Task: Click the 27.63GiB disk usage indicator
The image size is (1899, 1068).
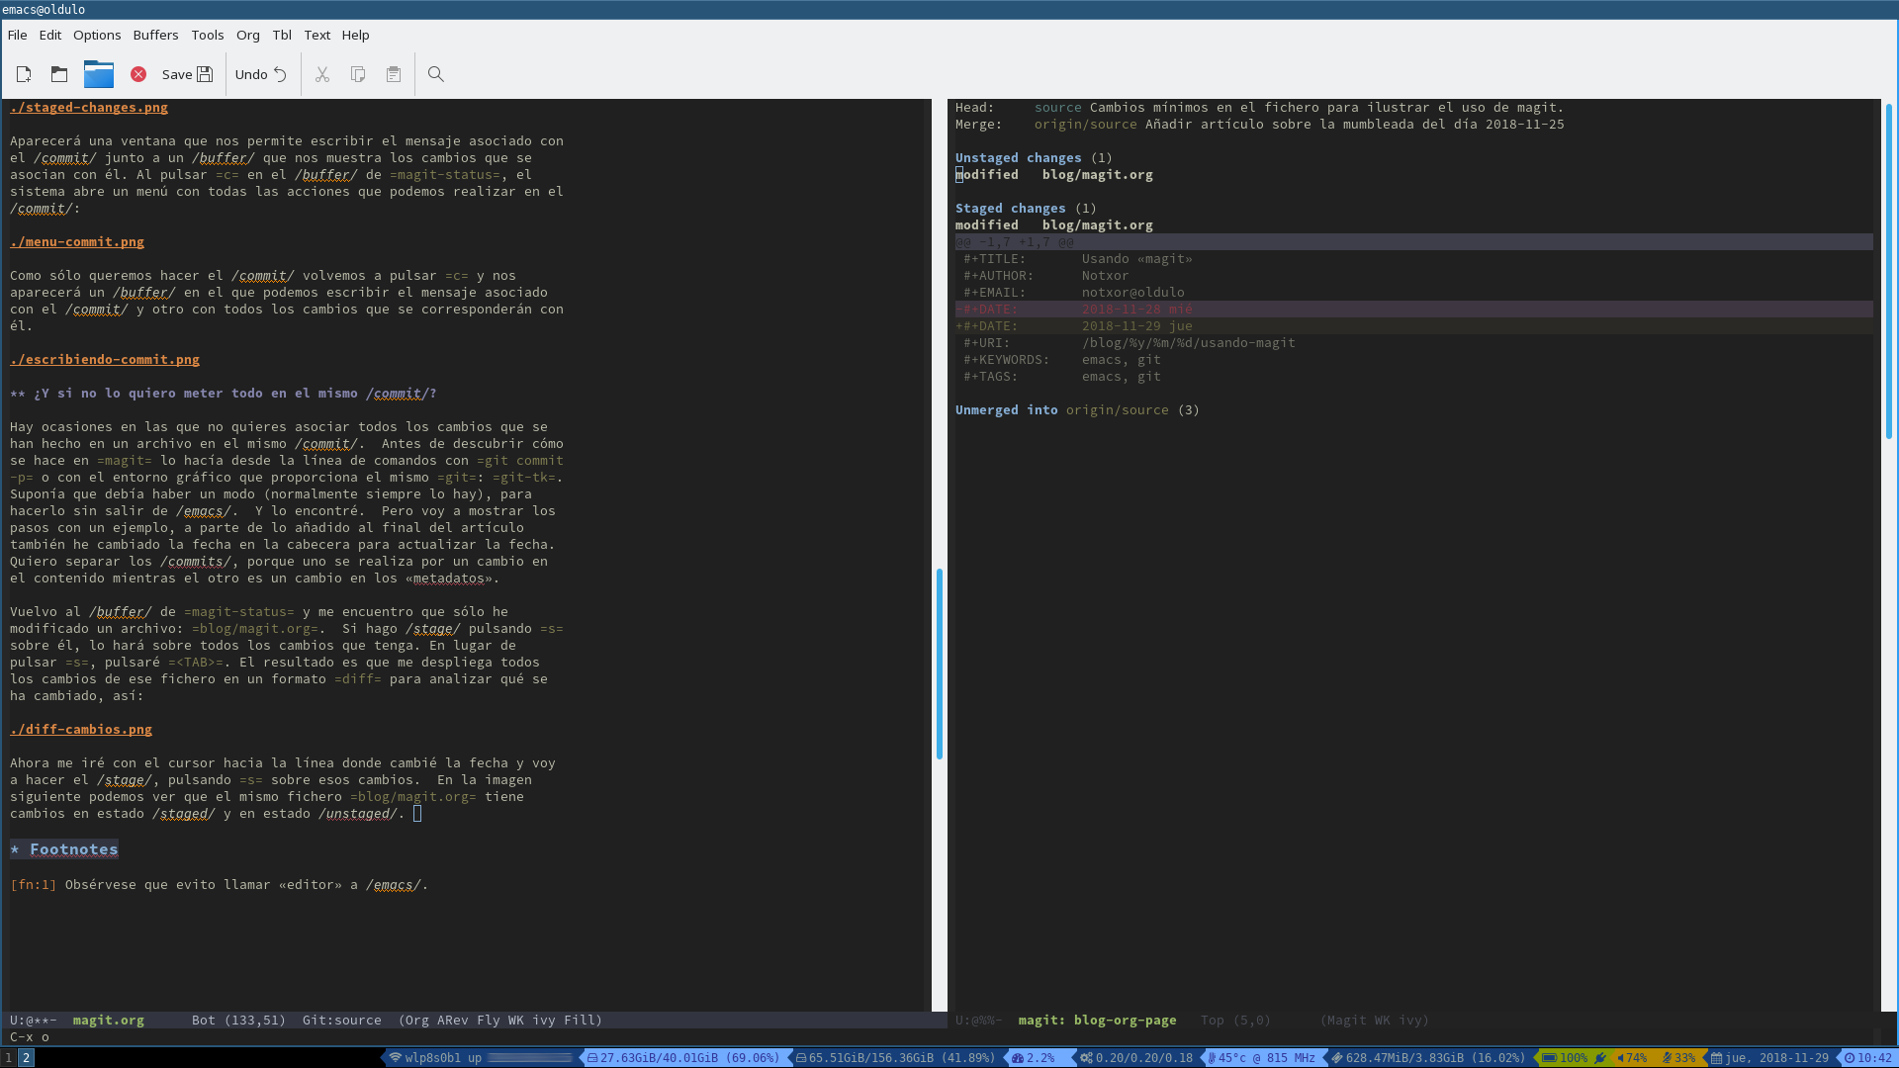Action: point(682,1058)
